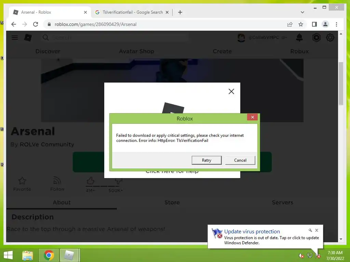The image size is (350, 262).
Task: Select the Store tab on game page
Action: 172,202
